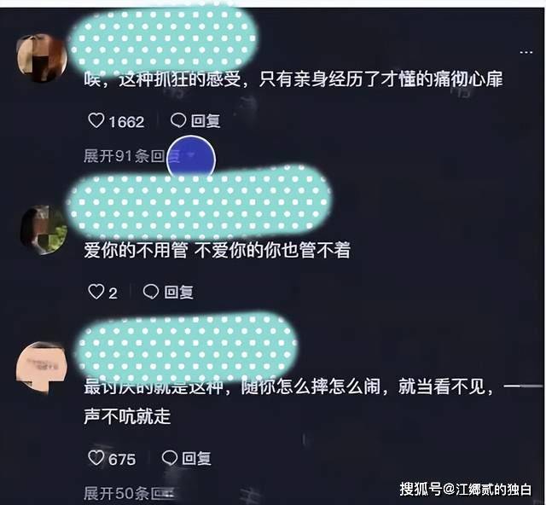
Task: Click 回复 text on the 1662-like comment
Action: point(206,121)
